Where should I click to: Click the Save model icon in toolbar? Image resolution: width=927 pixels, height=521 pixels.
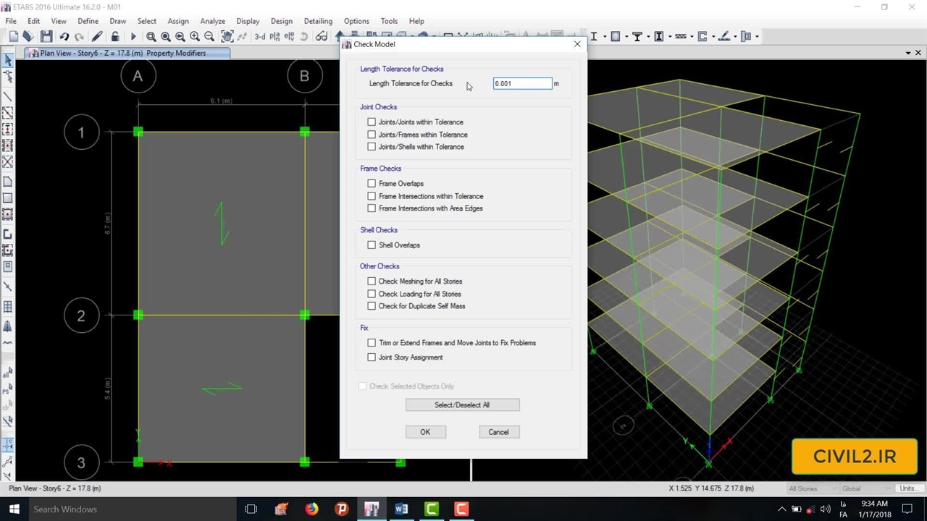46,36
